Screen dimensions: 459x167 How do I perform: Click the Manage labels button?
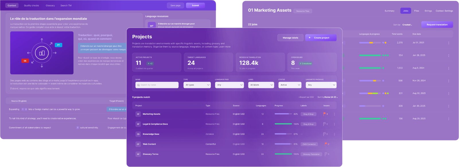(x=290, y=38)
